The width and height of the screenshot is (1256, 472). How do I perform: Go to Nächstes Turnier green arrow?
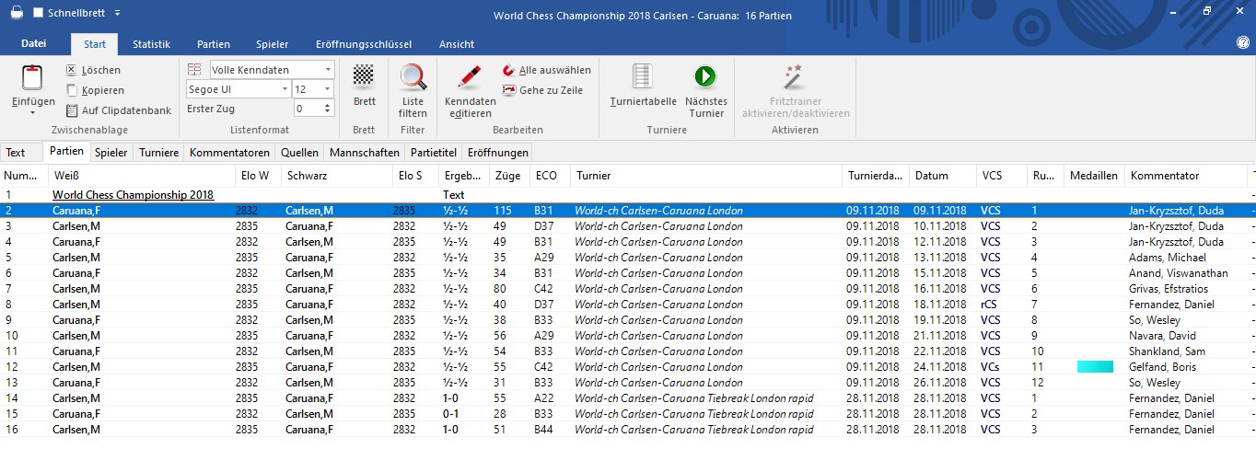pos(705,76)
